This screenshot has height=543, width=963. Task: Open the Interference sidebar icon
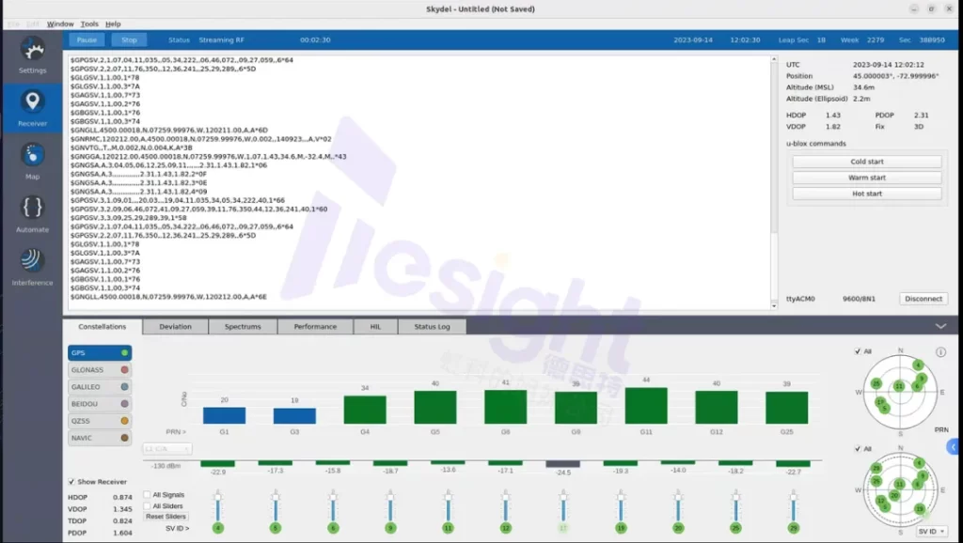(x=32, y=264)
